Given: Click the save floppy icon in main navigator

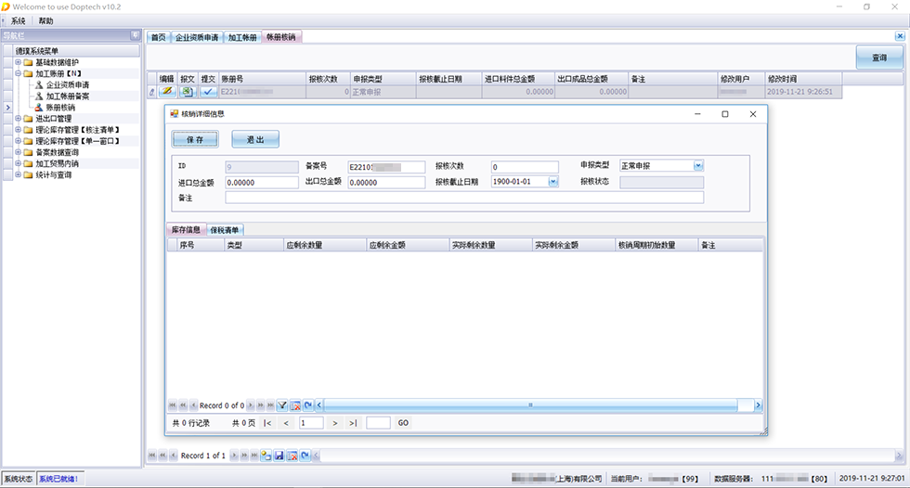Looking at the screenshot, I should 279,456.
